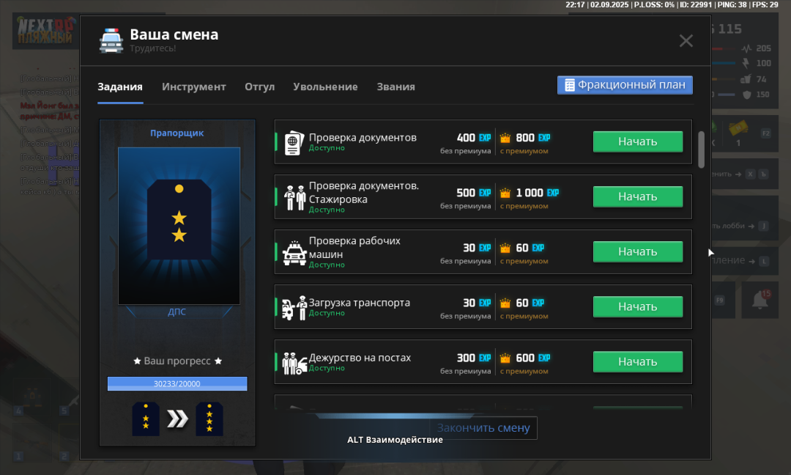This screenshot has width=791, height=475.
Task: Click the double chevron rank-up arrow
Action: (x=177, y=419)
